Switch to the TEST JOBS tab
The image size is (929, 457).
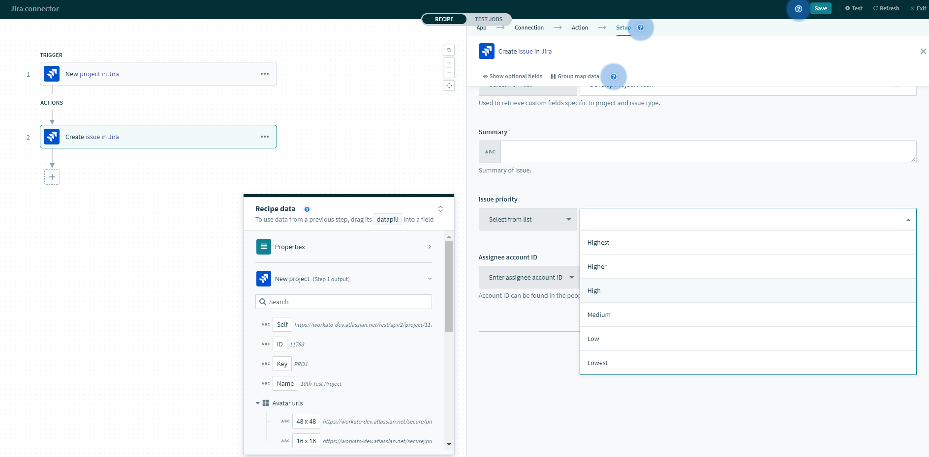(x=488, y=19)
